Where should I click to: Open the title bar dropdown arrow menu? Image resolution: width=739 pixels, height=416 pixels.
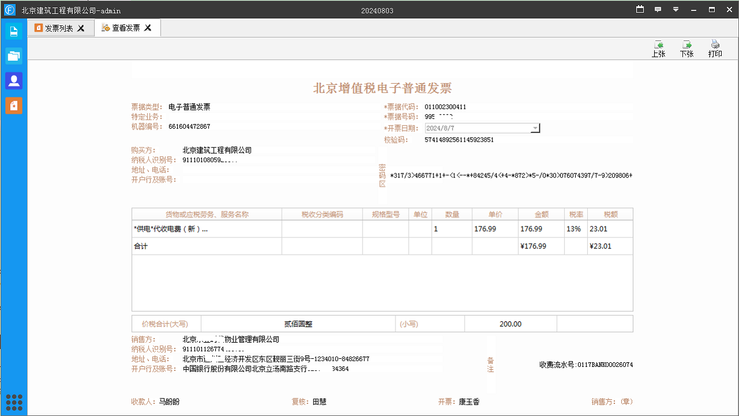675,9
